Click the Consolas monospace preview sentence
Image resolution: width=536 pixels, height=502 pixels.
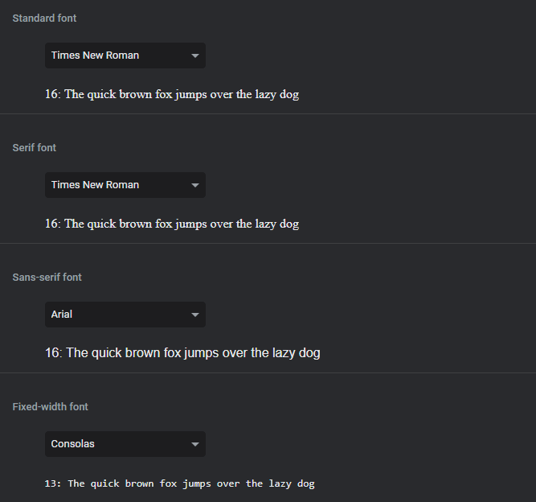[x=180, y=483]
